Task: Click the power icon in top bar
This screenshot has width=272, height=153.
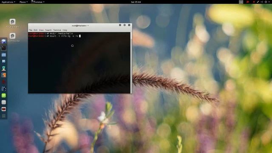Action: [266, 2]
